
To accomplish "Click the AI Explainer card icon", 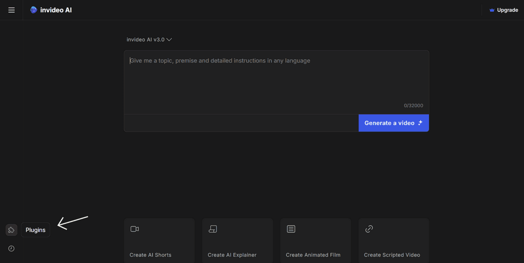I will (x=213, y=229).
